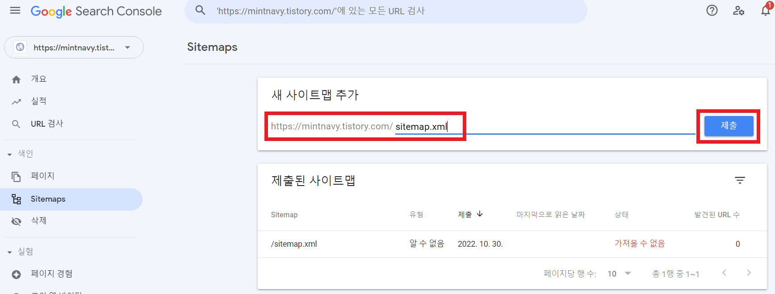The width and height of the screenshot is (775, 294).
Task: Sort by 마지막으로 읽은 날짜 column
Action: coord(550,215)
